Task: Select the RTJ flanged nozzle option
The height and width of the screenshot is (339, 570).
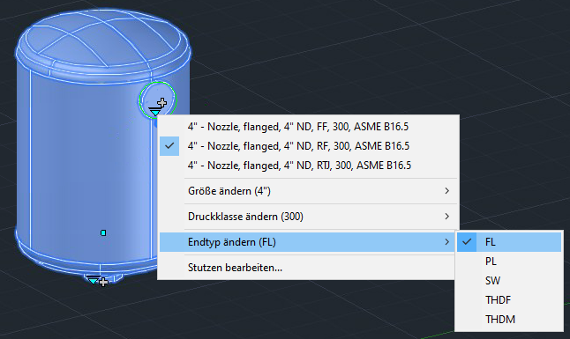Action: 309,166
